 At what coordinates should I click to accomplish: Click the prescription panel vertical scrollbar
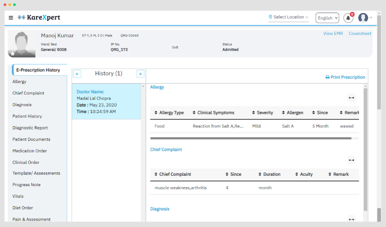pos(365,149)
